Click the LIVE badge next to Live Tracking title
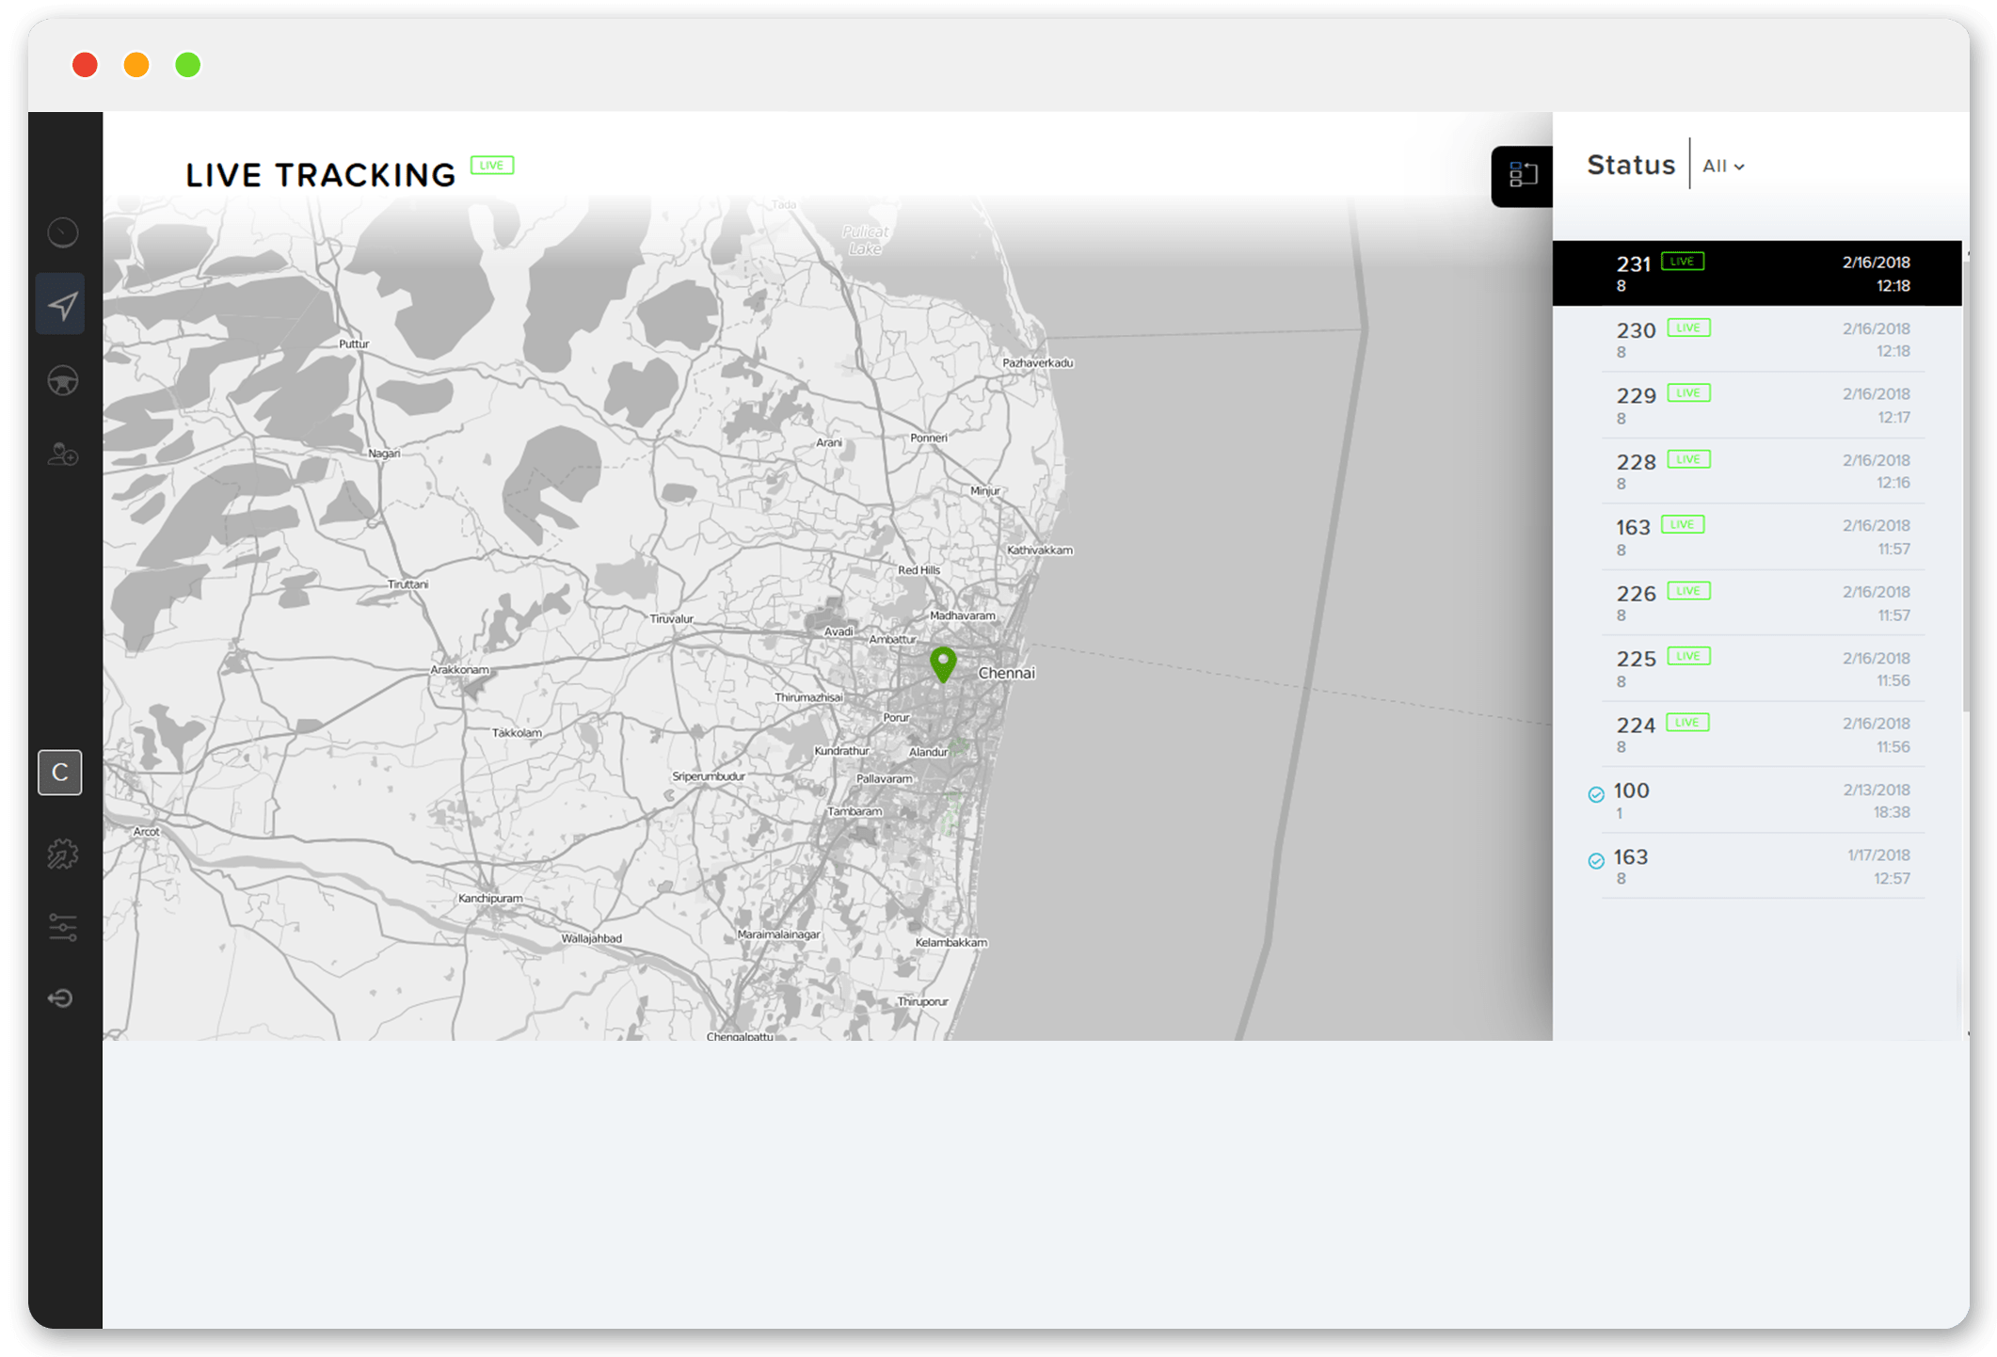This screenshot has width=1997, height=1357. (492, 166)
